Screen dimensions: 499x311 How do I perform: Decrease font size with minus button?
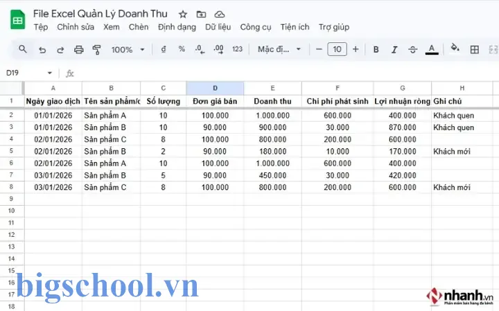click(319, 49)
